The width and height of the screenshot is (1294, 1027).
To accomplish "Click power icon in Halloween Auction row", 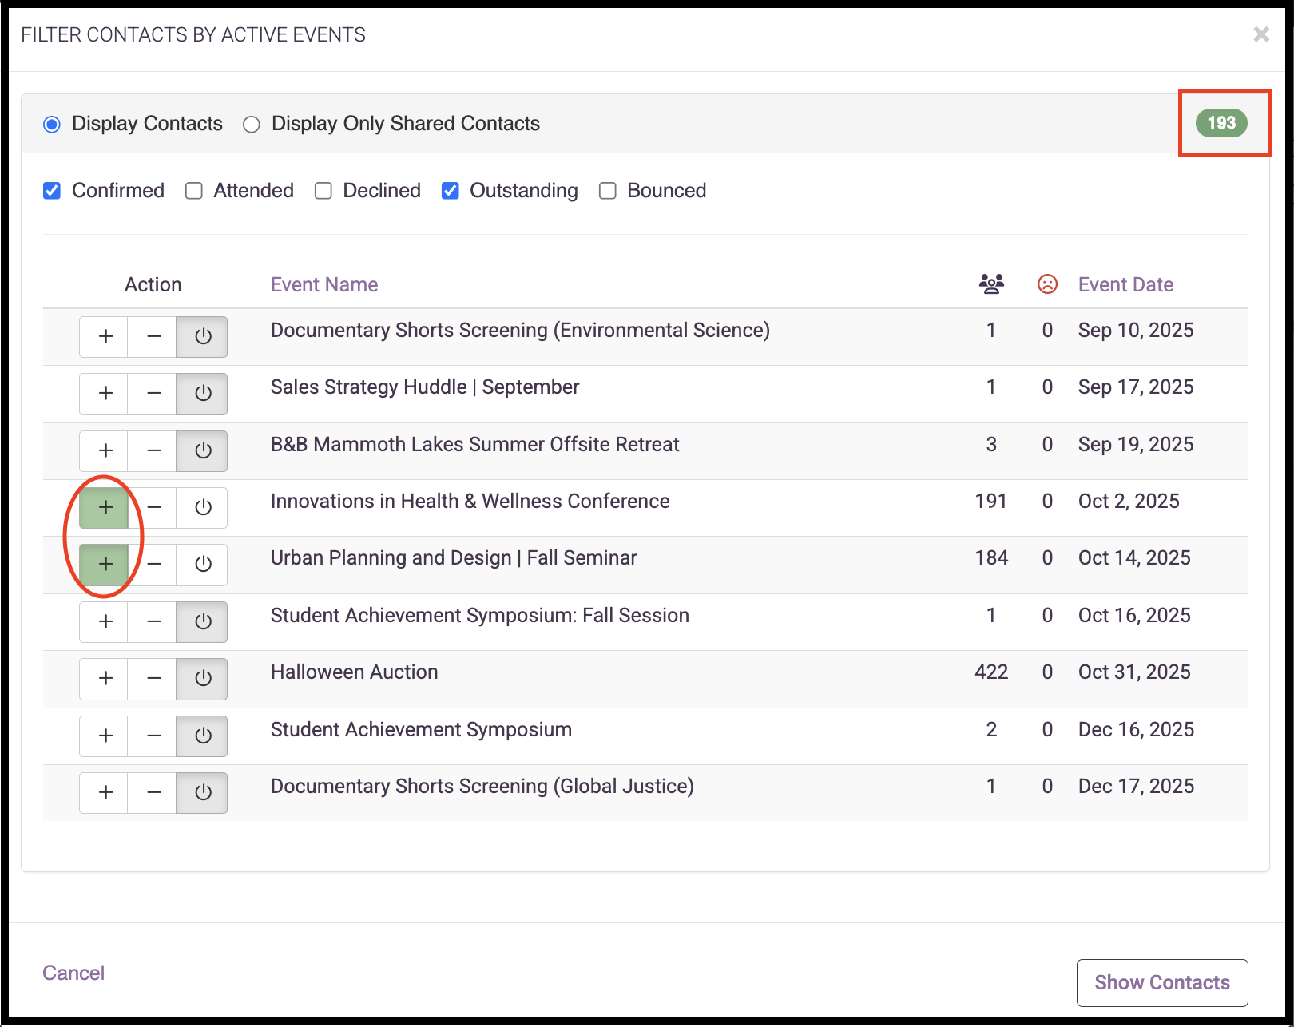I will point(202,678).
